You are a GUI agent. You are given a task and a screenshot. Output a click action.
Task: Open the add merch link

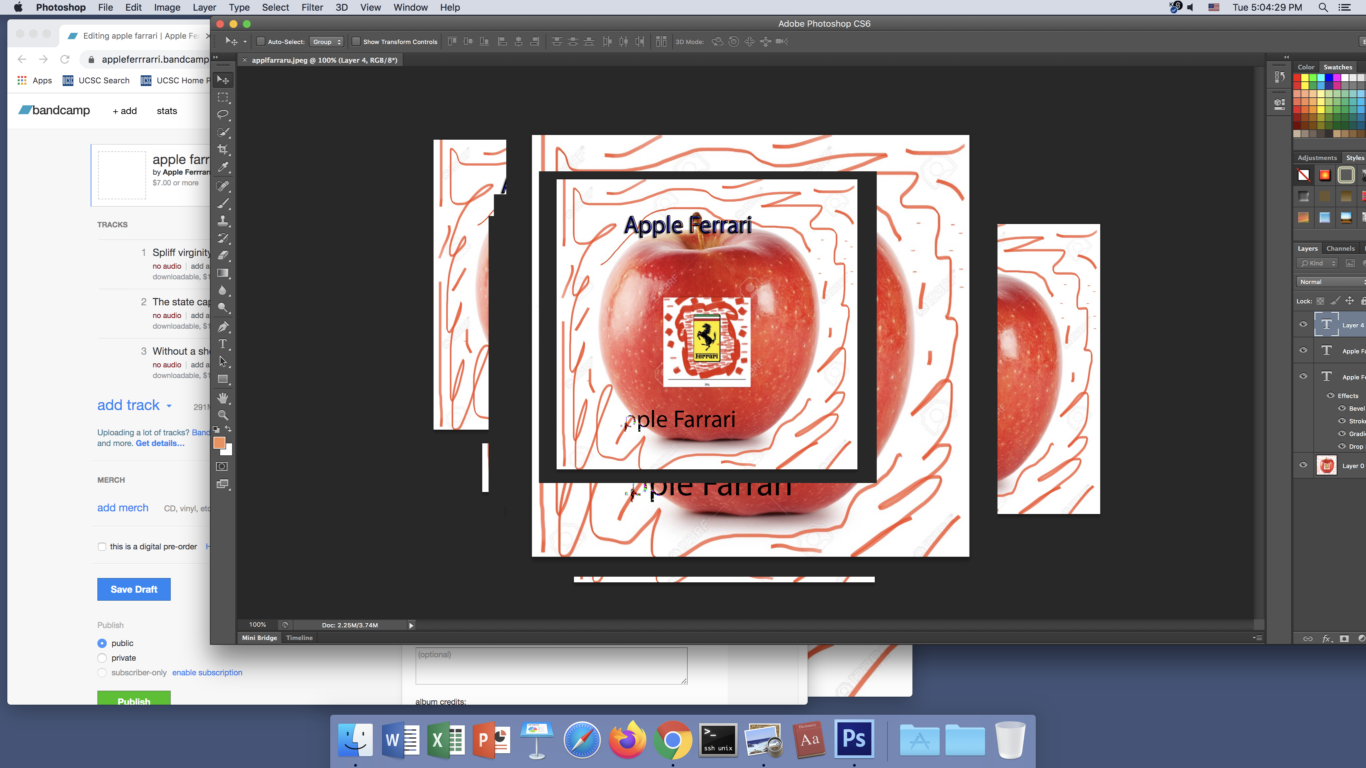[122, 508]
